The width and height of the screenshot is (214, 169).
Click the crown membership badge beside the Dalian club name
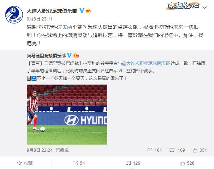88,11
